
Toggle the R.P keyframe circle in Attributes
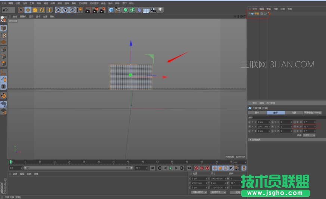[295, 126]
